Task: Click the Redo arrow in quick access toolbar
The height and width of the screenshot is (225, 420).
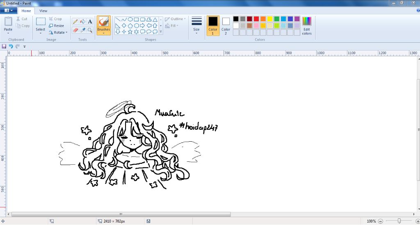Action: point(17,46)
